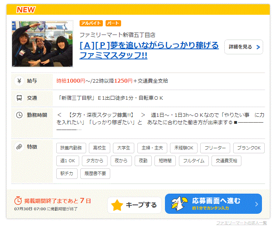Click the paperclip features icon
Image resolution: width=274 pixels, height=227 pixels.
pos(19,147)
